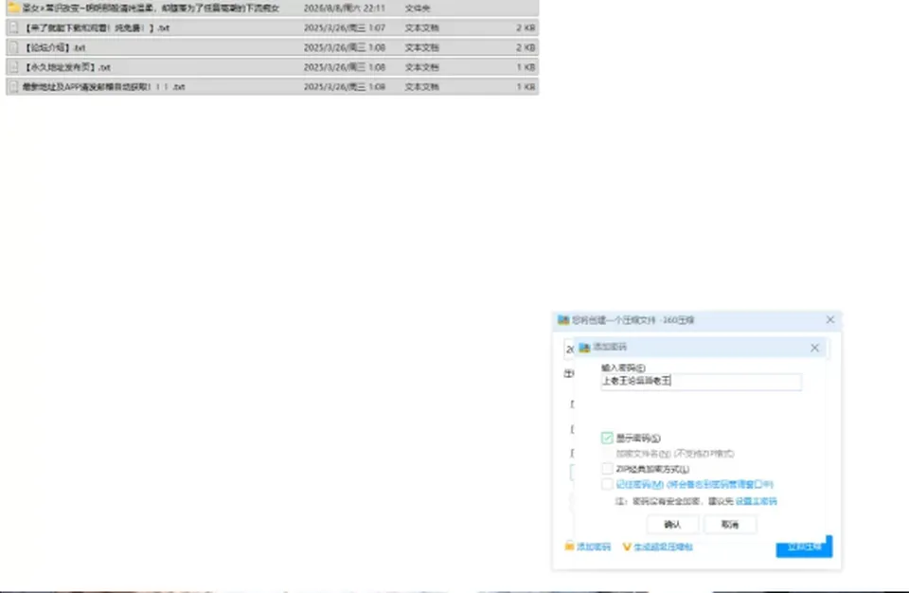909x593 pixels.
Task: Confirm the password with 确认
Action: pos(672,525)
